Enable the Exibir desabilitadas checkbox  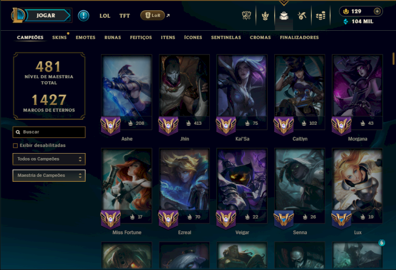(15, 146)
